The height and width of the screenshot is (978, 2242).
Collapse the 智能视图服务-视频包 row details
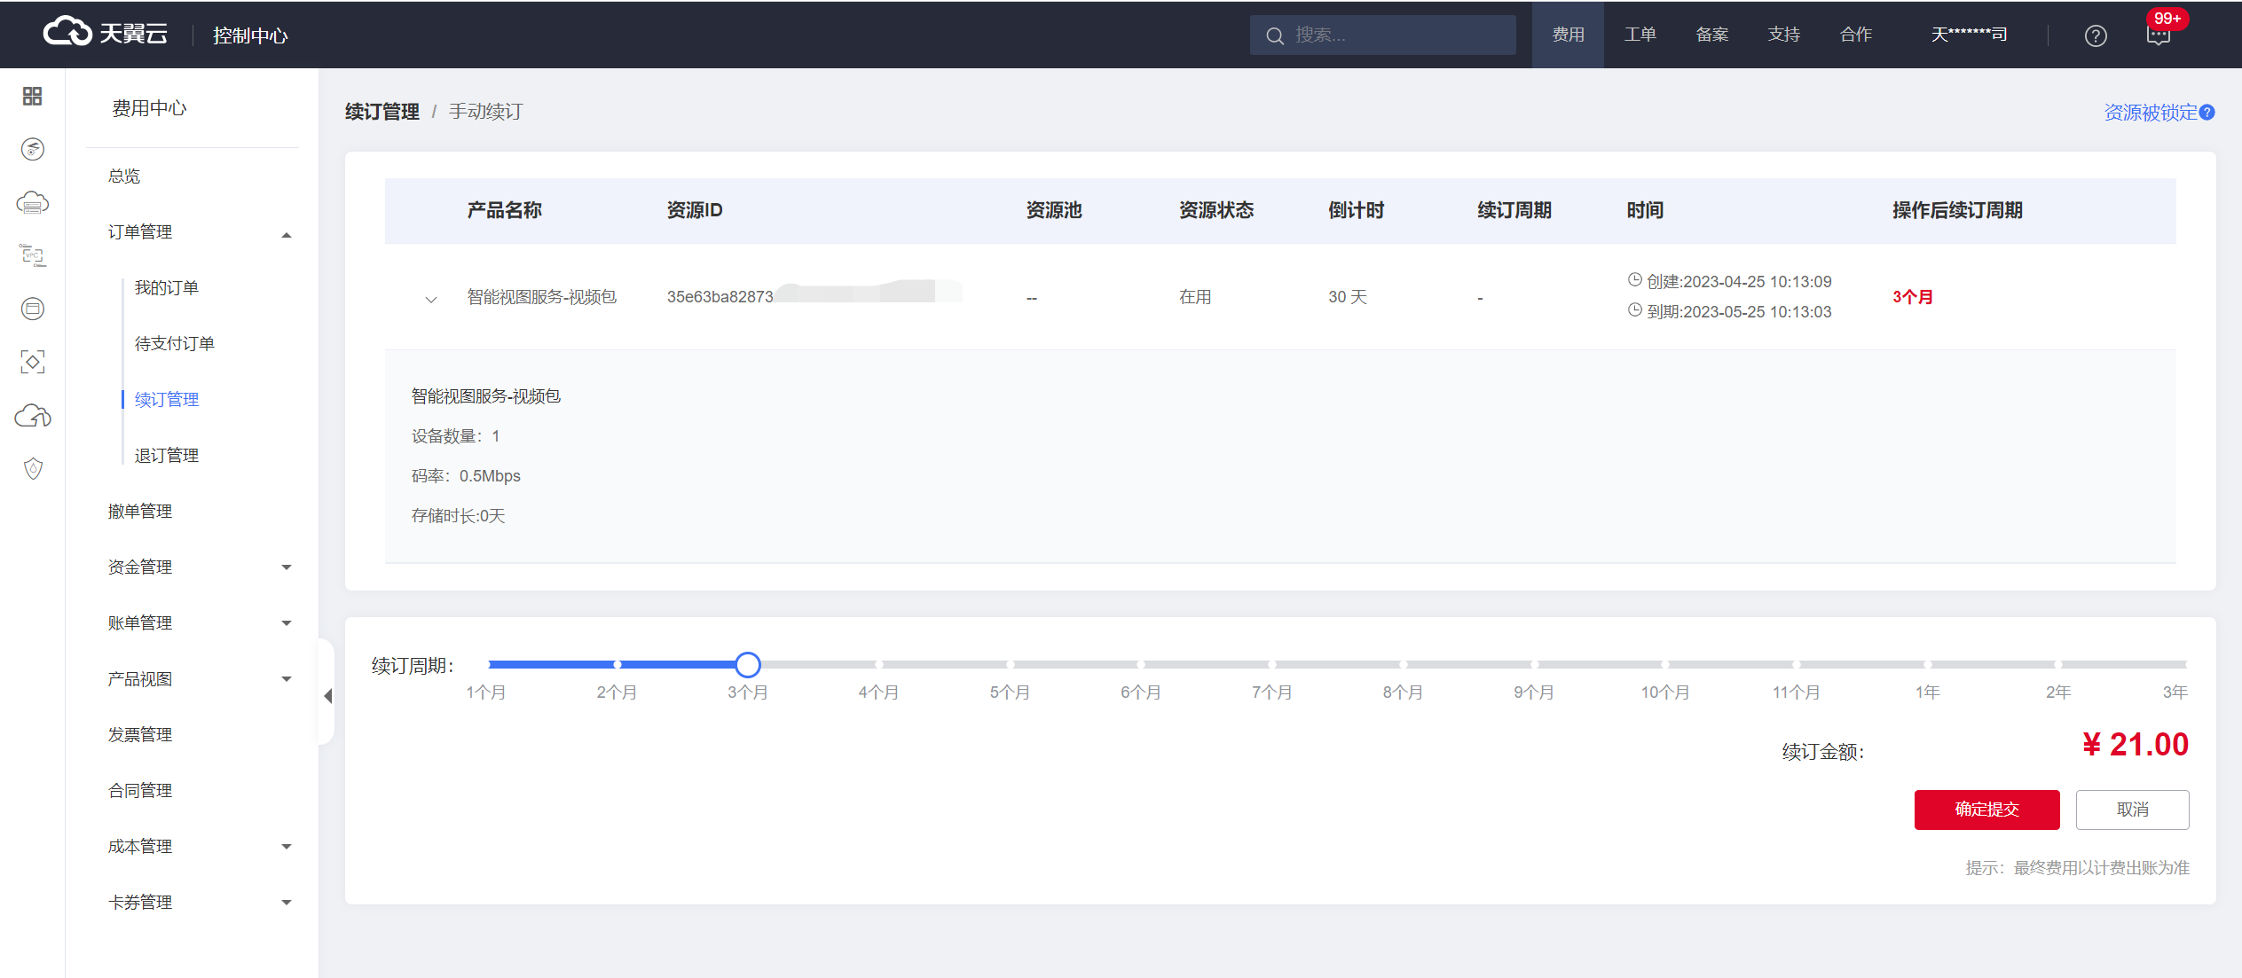pos(431,299)
